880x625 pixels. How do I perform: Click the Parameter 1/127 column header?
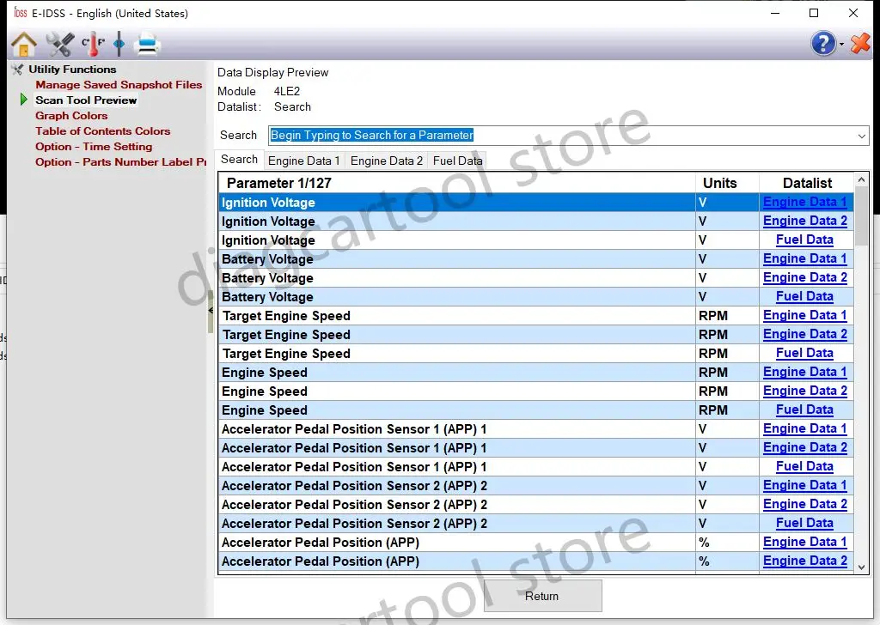pos(457,184)
